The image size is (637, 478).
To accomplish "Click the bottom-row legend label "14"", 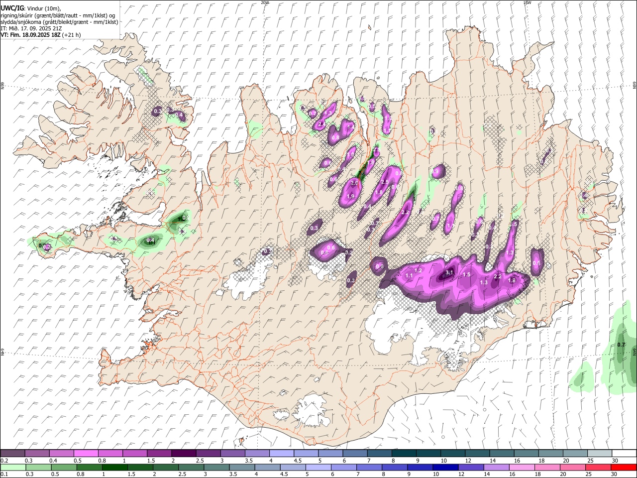I will tap(486, 475).
